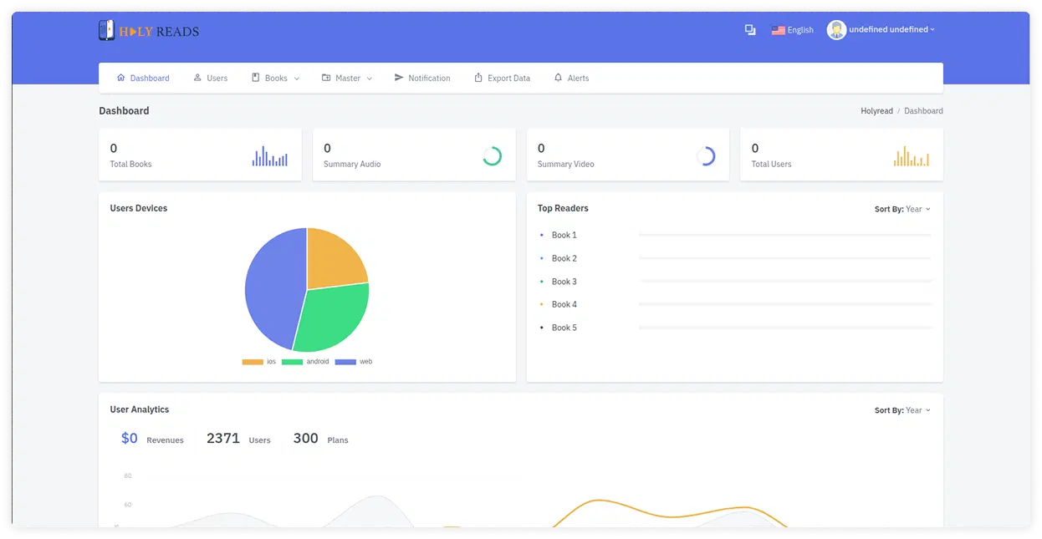Screen dimensions: 1042x539
Task: Select Book 4 in Top Readers
Action: point(564,305)
